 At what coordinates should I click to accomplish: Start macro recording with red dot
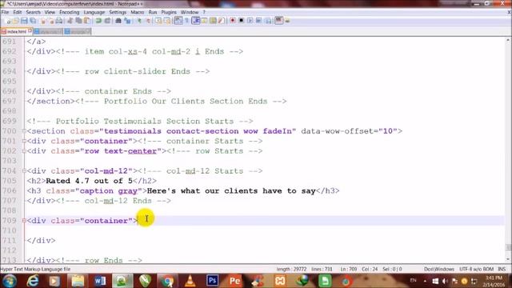click(x=233, y=21)
